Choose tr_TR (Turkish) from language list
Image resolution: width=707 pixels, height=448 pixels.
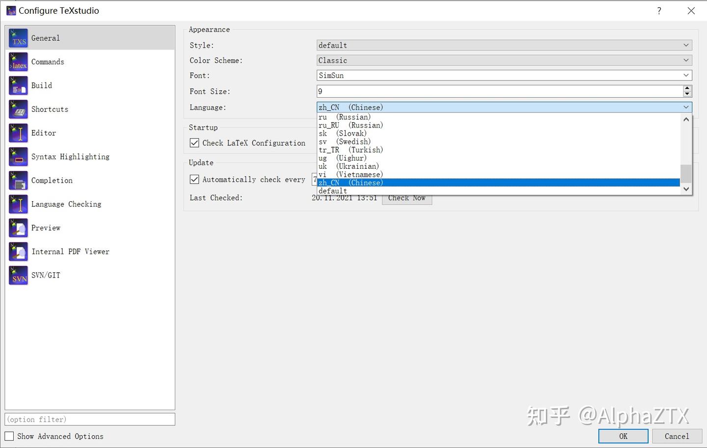(498, 150)
